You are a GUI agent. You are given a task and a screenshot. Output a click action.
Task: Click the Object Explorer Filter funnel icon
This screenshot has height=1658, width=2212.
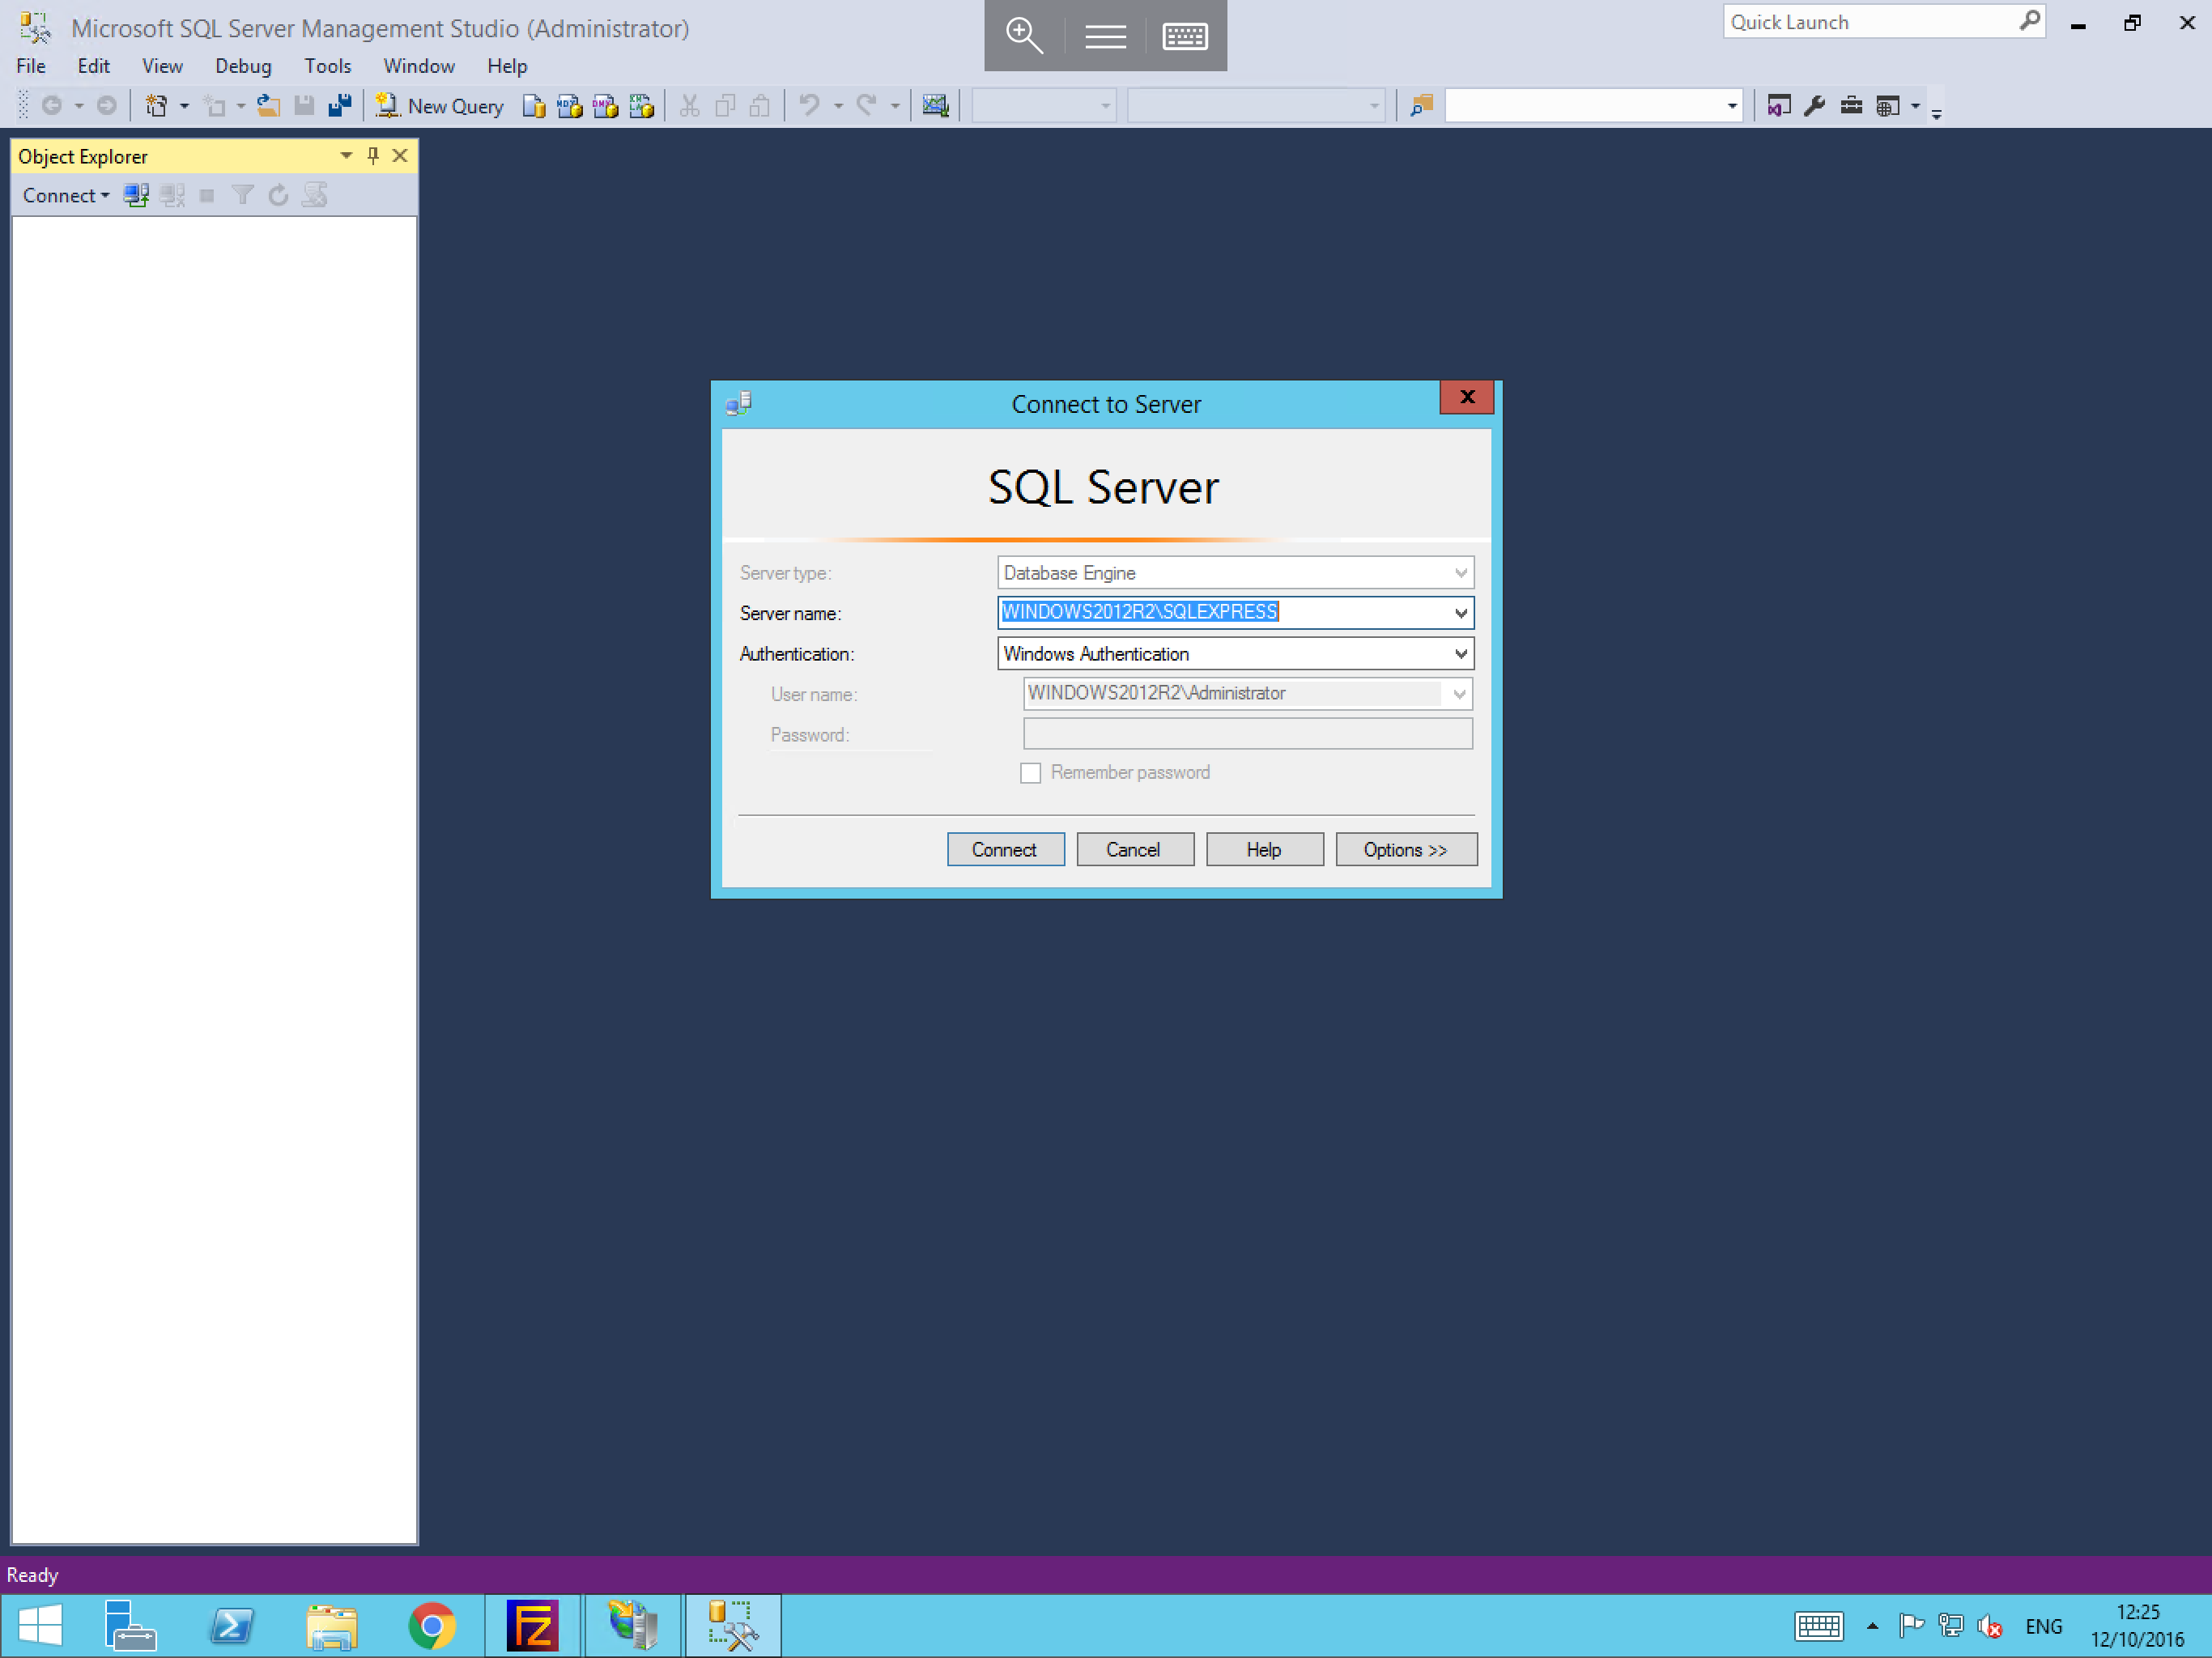[x=243, y=195]
